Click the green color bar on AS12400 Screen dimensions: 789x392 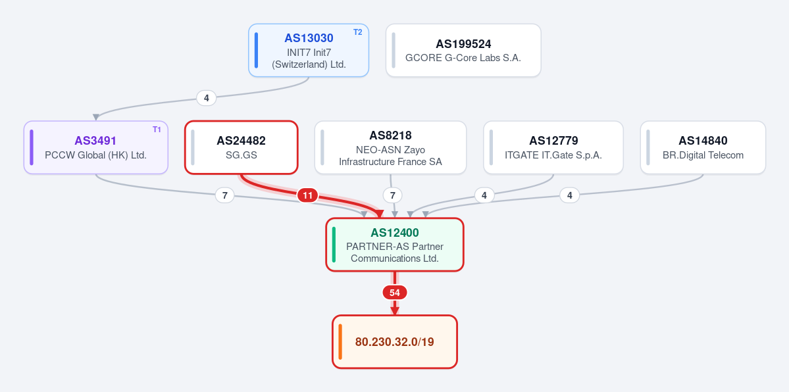pyautogui.click(x=334, y=245)
